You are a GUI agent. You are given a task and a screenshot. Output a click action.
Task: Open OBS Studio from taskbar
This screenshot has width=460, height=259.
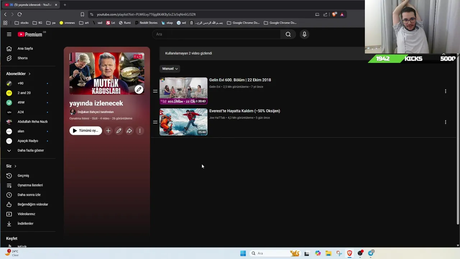pos(360,253)
